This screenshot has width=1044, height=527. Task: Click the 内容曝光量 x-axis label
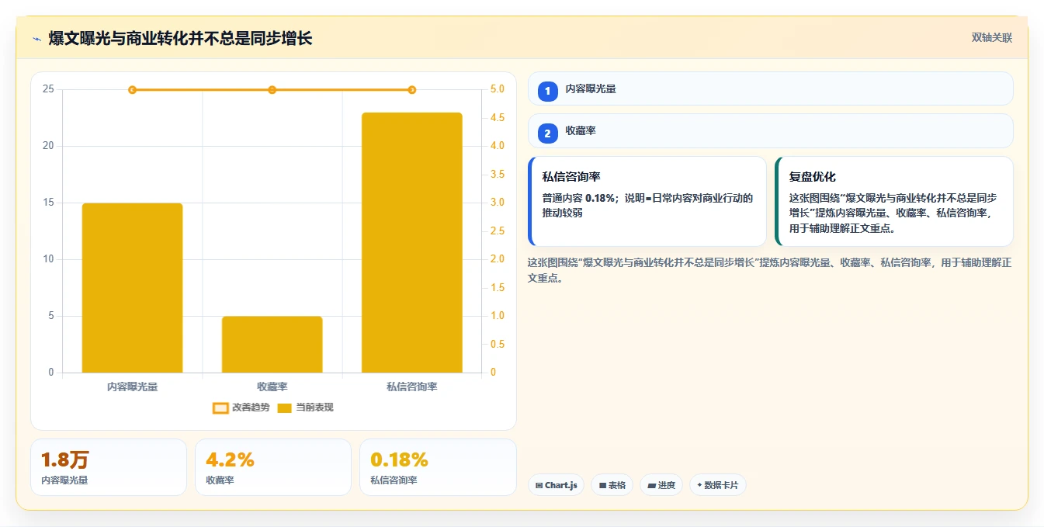pyautogui.click(x=132, y=387)
